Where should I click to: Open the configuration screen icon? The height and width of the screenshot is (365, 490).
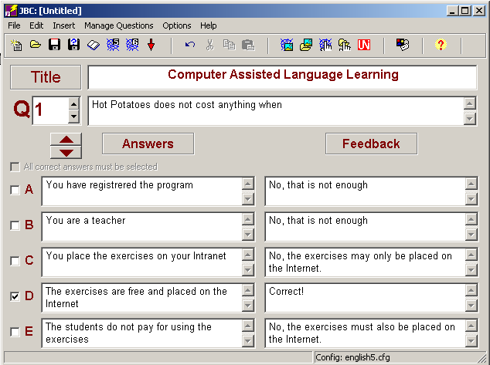[403, 45]
